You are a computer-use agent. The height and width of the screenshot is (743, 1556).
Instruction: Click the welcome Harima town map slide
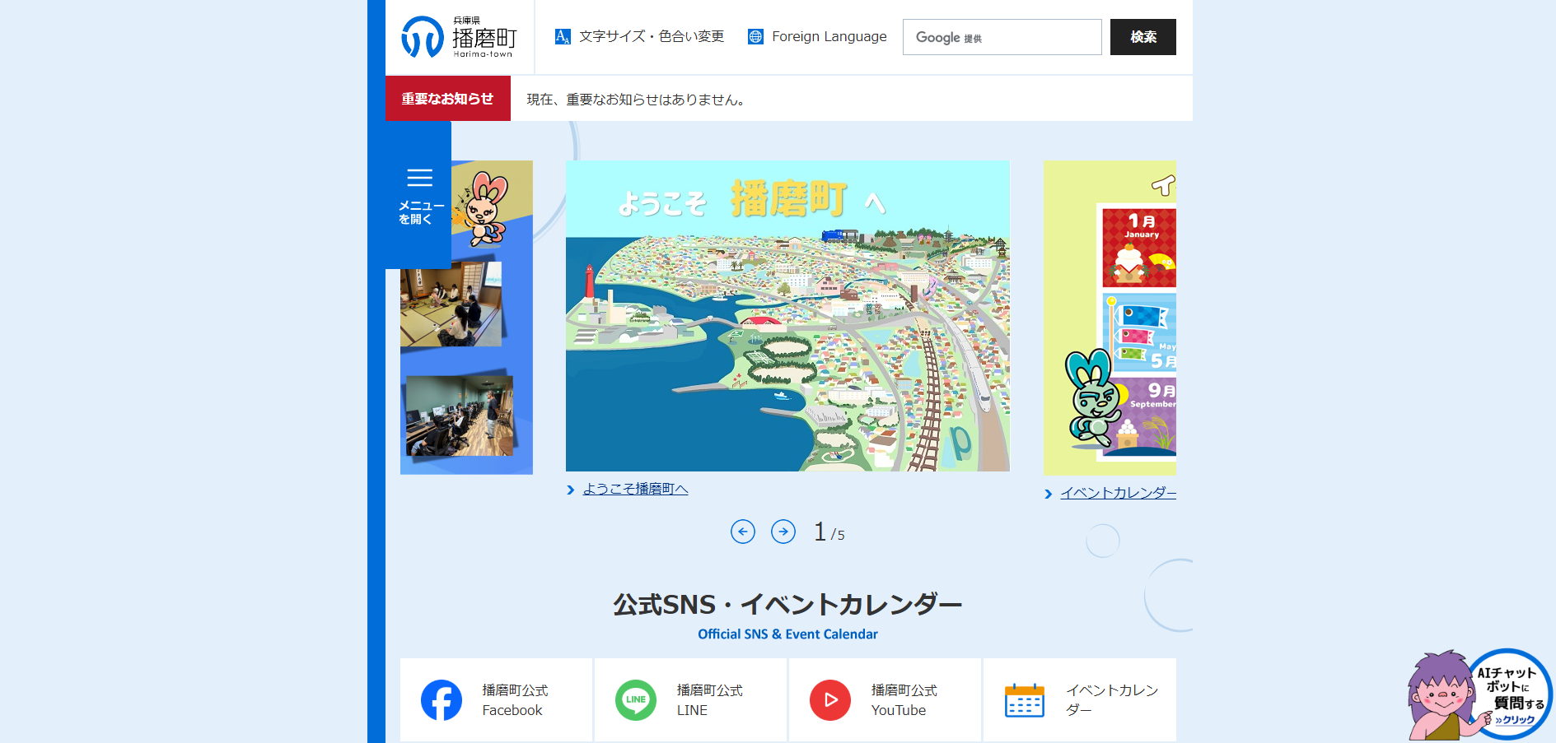(787, 316)
